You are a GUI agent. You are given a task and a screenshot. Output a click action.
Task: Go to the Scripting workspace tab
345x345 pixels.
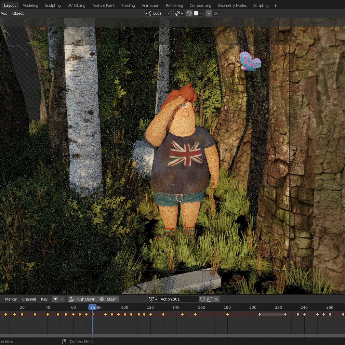coord(261,5)
